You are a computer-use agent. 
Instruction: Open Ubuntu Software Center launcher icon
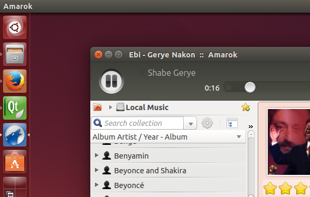pyautogui.click(x=15, y=162)
